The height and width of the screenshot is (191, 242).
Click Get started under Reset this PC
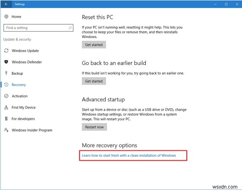point(94,45)
